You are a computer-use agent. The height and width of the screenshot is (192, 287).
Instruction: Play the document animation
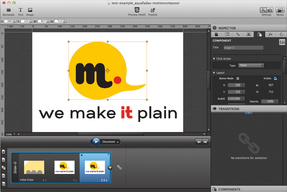[96, 142]
